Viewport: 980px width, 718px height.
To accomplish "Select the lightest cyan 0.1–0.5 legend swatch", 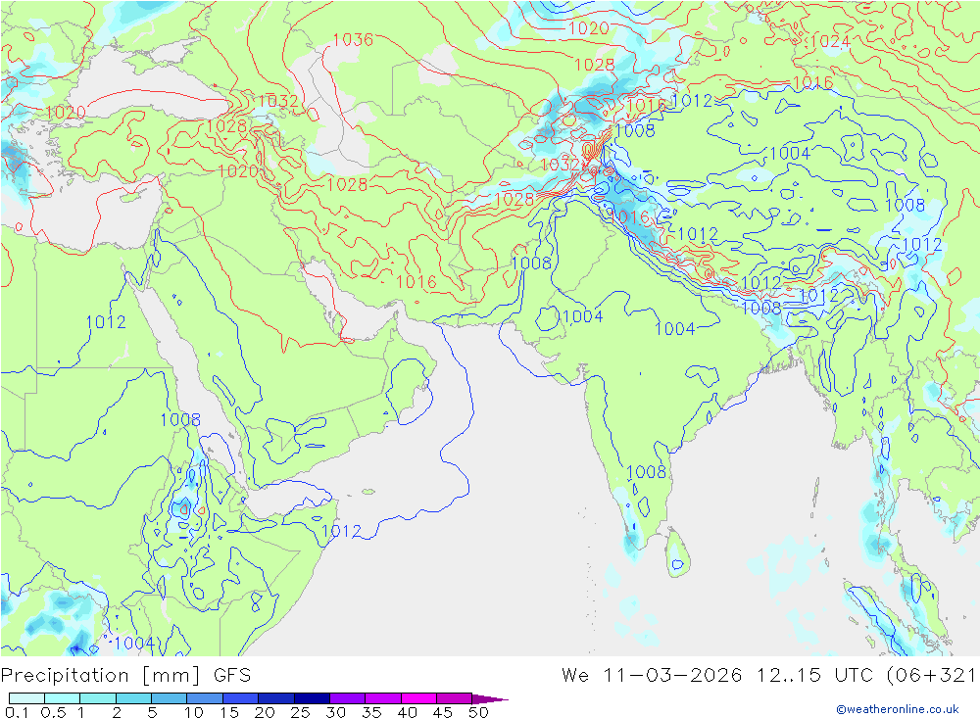I will (x=26, y=698).
